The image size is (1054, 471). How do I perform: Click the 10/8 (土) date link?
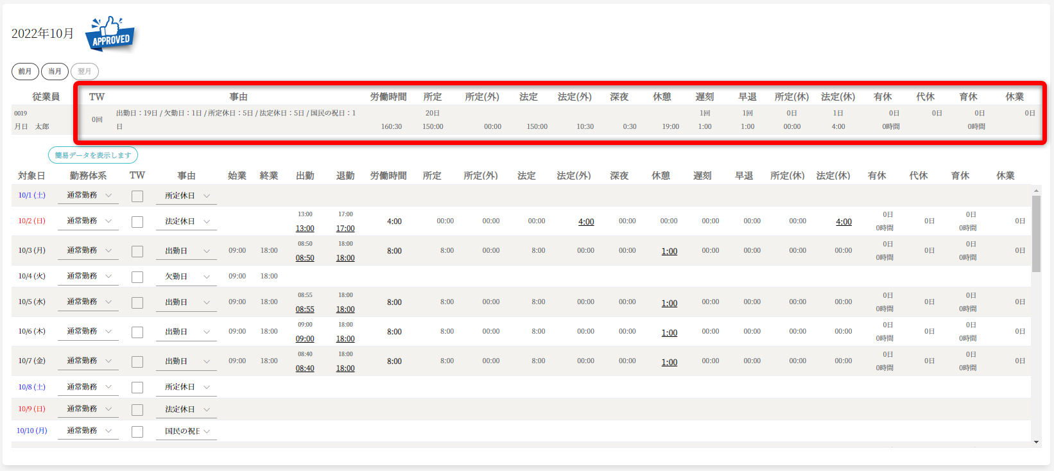32,387
